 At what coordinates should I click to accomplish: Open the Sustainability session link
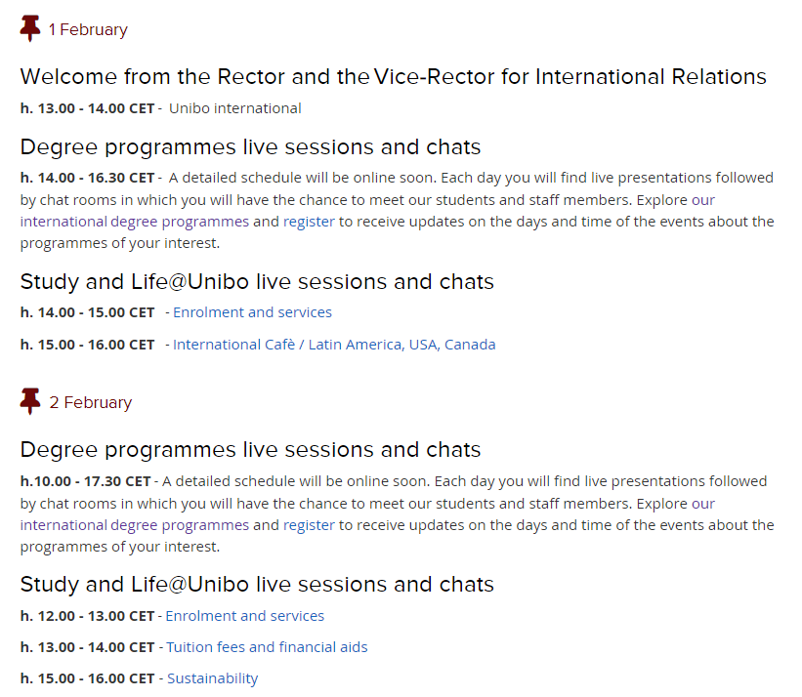coord(212,678)
